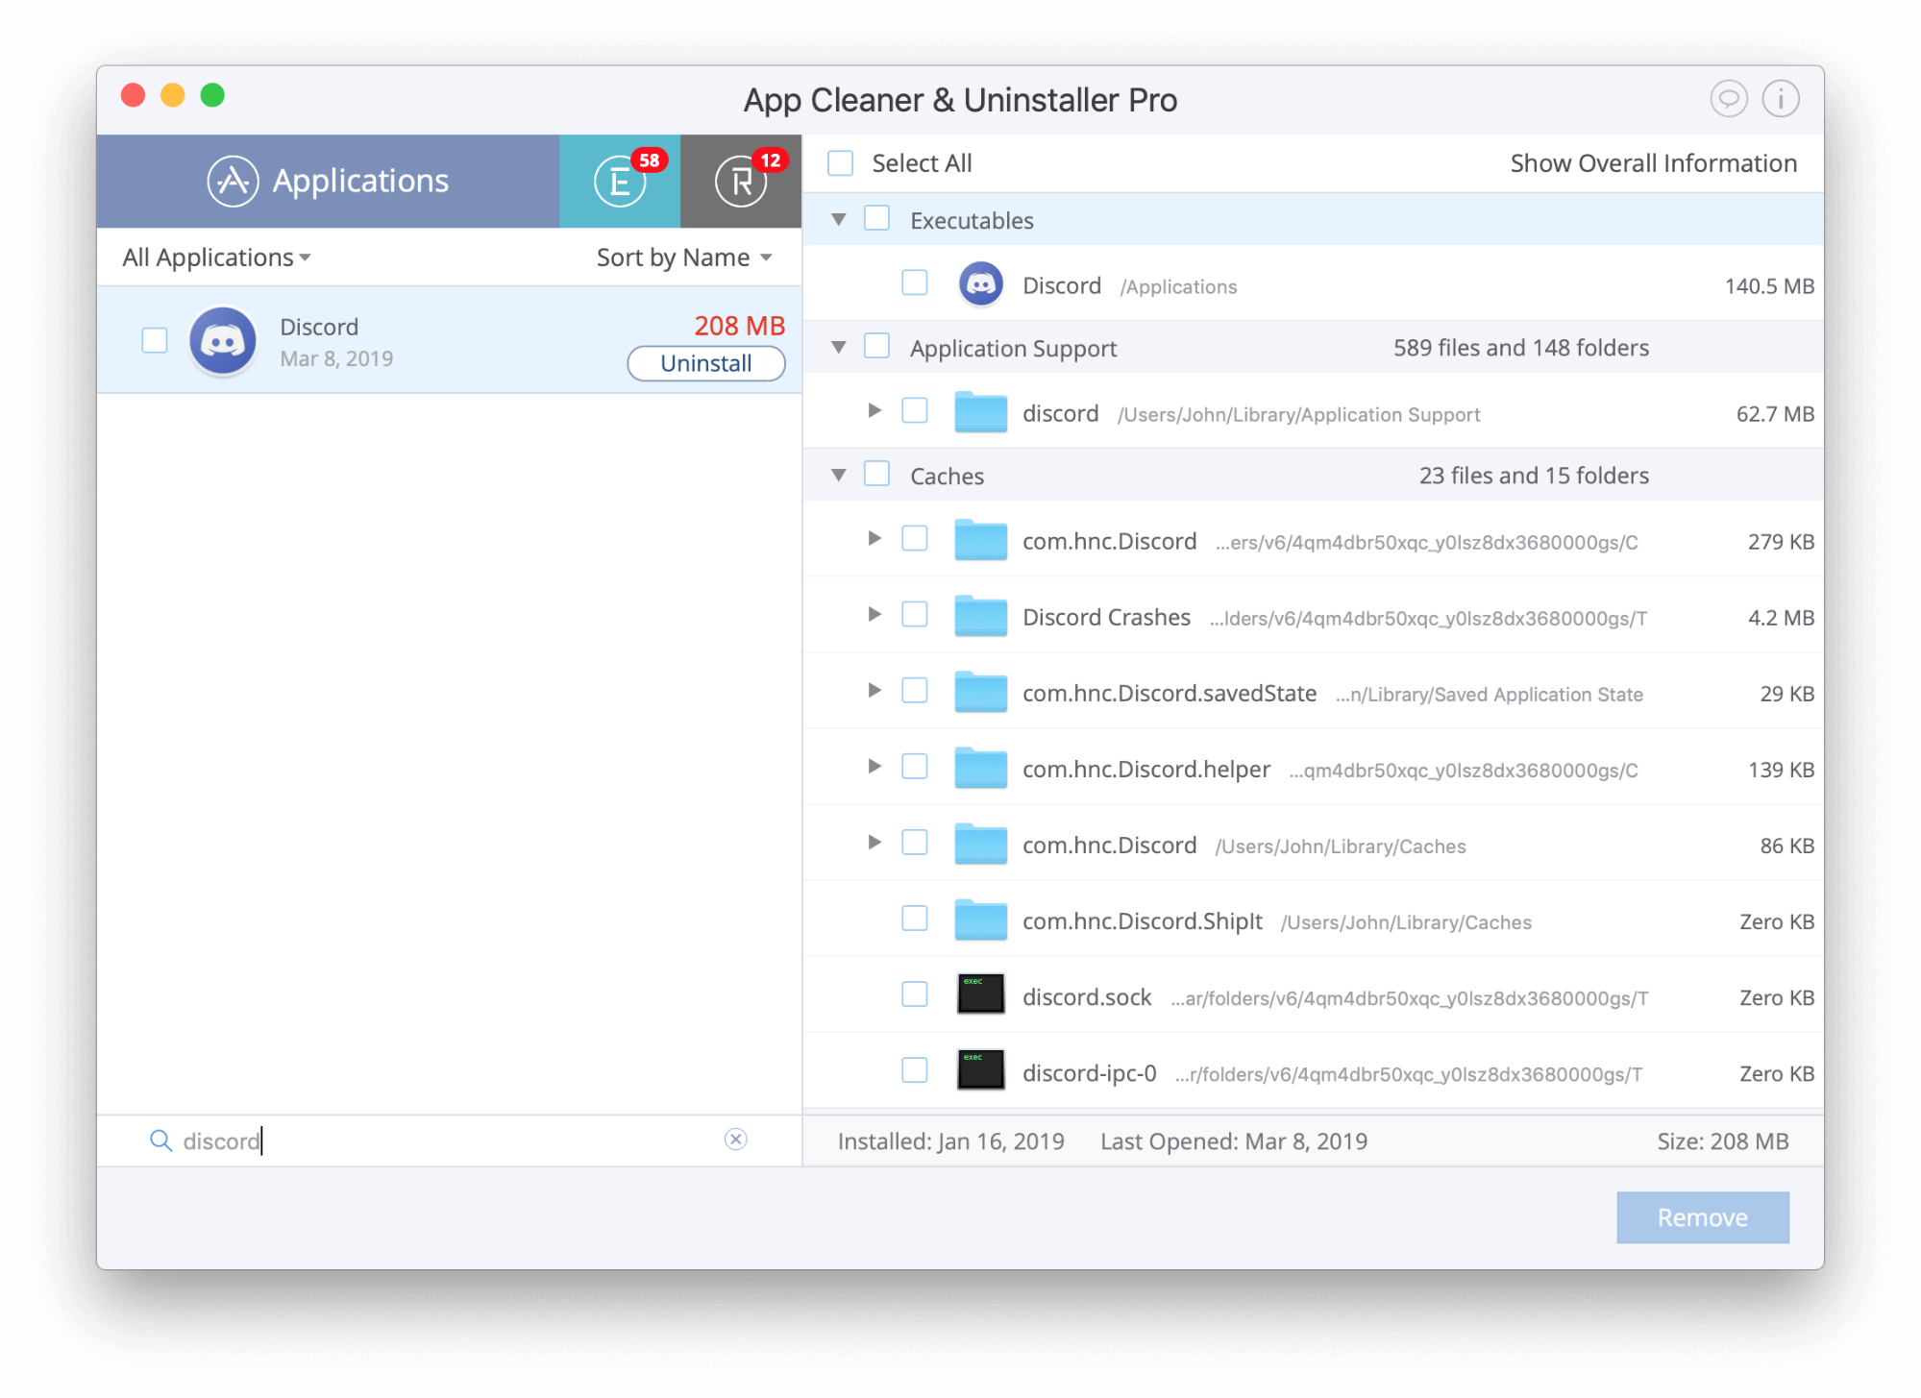The width and height of the screenshot is (1921, 1398).
Task: Click the Remove button at bottom right
Action: pyautogui.click(x=1700, y=1216)
